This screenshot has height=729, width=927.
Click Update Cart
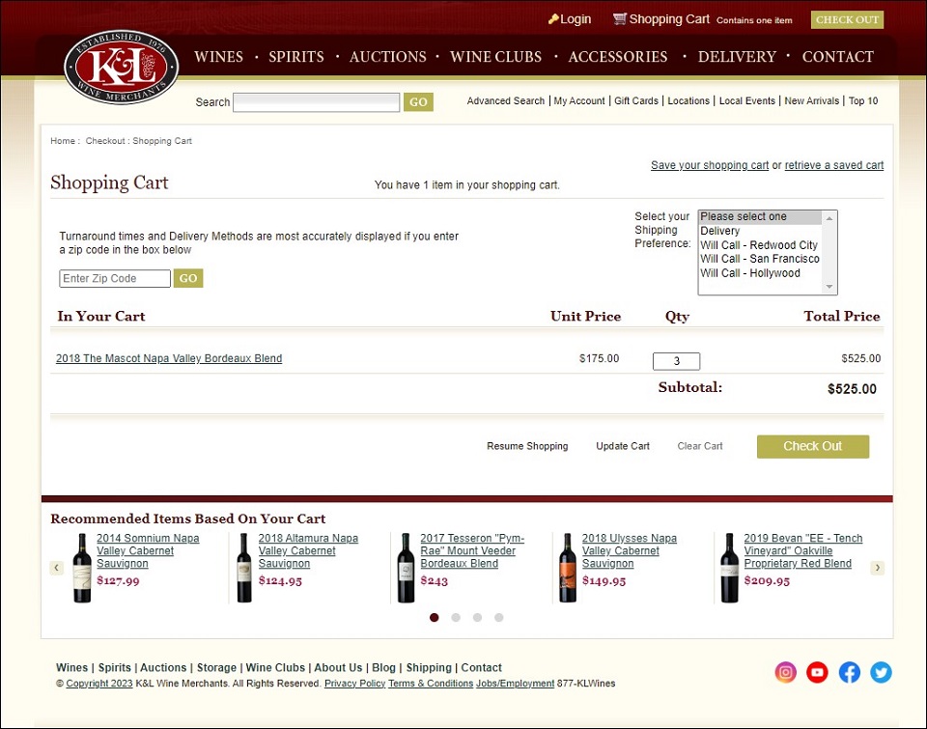(623, 446)
